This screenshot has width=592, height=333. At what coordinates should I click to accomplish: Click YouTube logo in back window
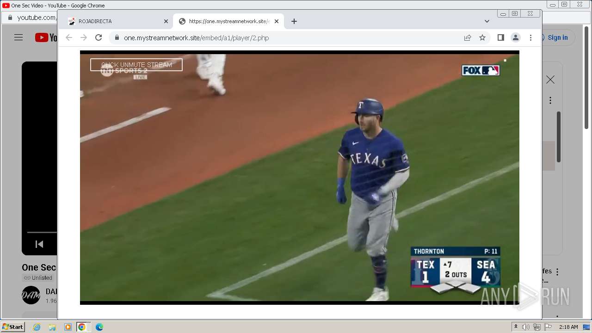click(x=46, y=37)
